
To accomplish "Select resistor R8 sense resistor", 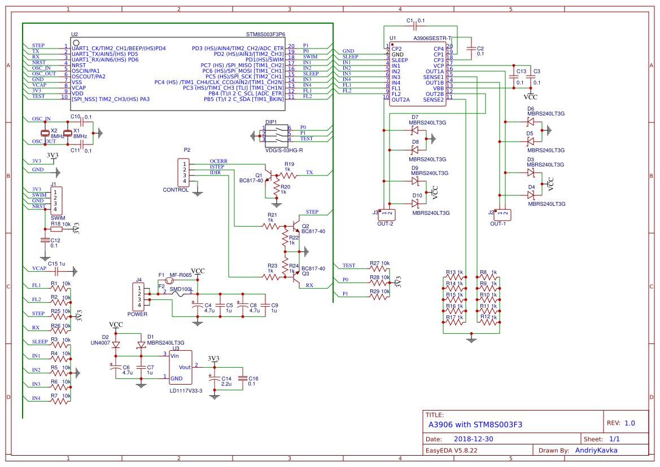I will pyautogui.click(x=488, y=277).
